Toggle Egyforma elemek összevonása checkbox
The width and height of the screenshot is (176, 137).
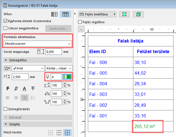(x=5, y=21)
